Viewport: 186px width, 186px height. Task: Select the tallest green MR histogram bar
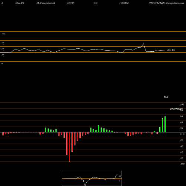165,124
